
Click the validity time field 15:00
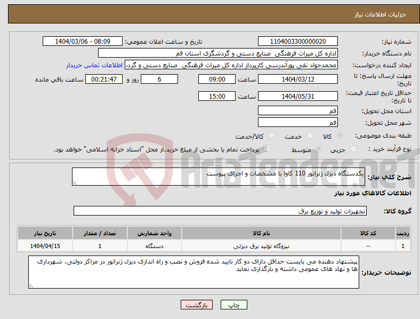(x=217, y=96)
